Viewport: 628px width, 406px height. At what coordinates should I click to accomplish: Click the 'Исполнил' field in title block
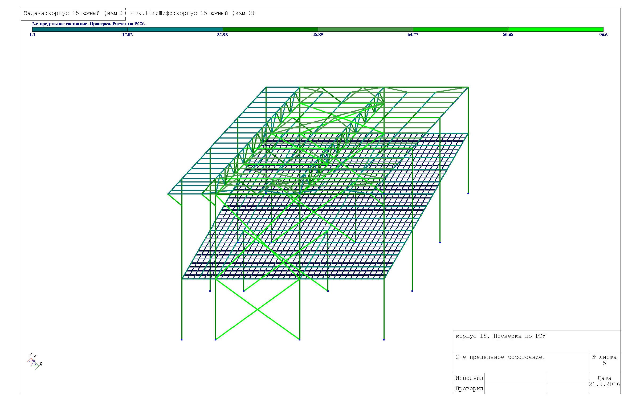[x=469, y=378]
